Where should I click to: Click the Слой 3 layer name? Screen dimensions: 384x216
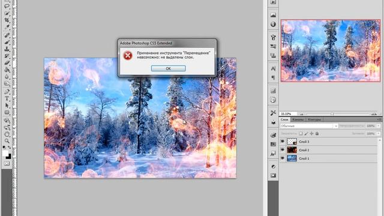coord(304,142)
